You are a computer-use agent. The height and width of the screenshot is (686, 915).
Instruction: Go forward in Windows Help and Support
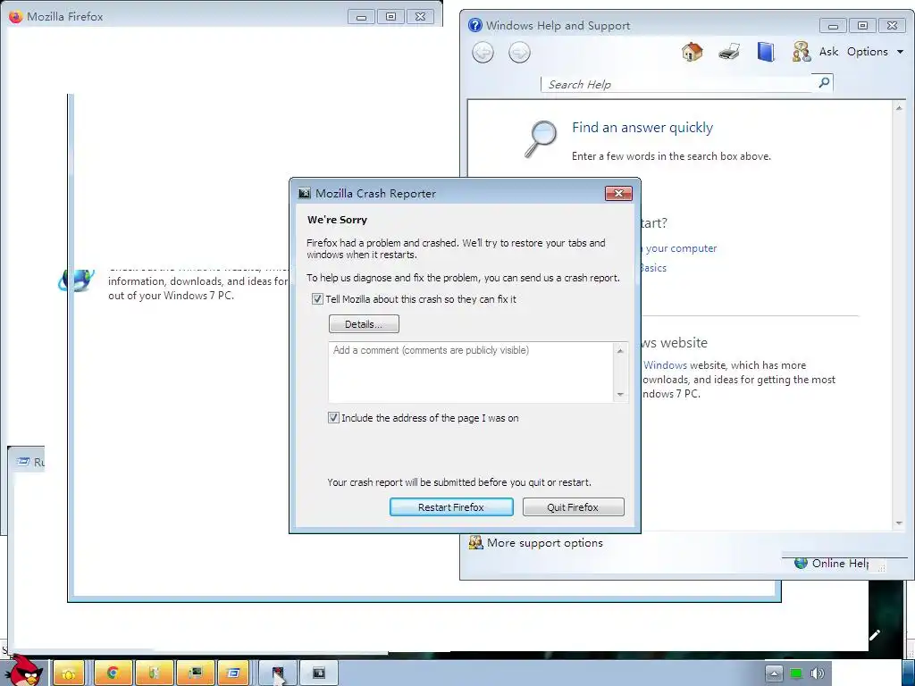pos(519,53)
